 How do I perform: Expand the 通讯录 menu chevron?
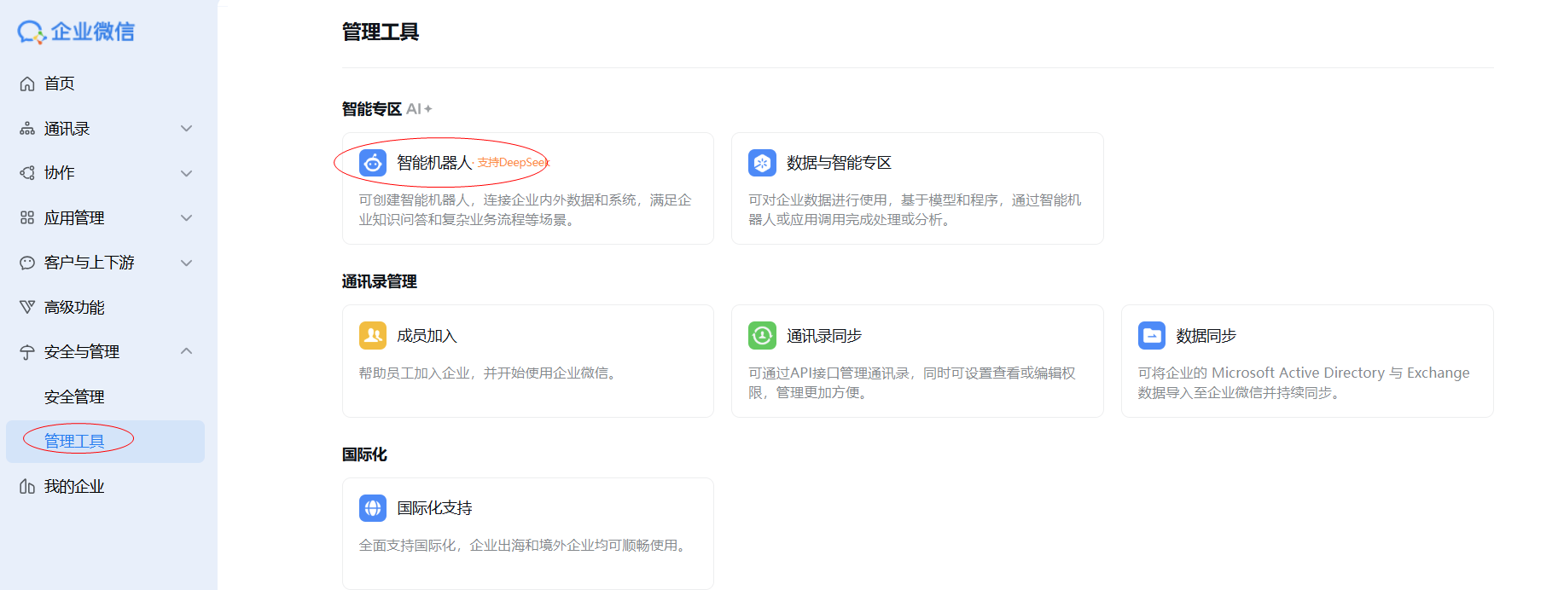click(x=187, y=129)
